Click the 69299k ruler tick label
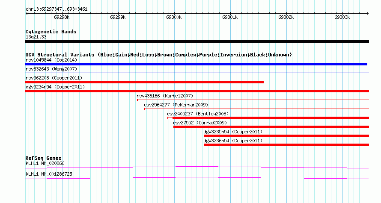 pyautogui.click(x=118, y=17)
